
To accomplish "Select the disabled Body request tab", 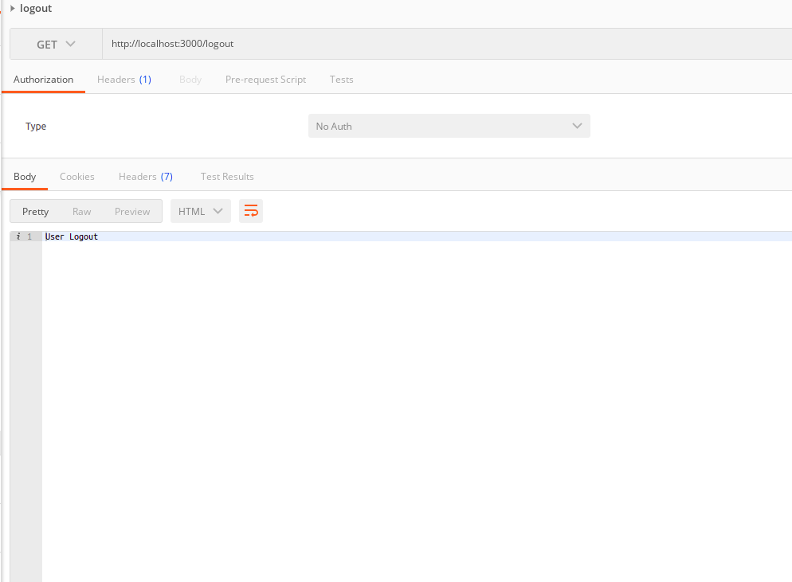I will click(190, 80).
